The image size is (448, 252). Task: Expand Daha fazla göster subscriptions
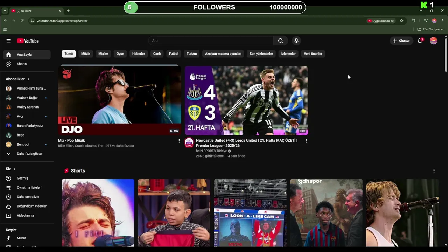27,154
